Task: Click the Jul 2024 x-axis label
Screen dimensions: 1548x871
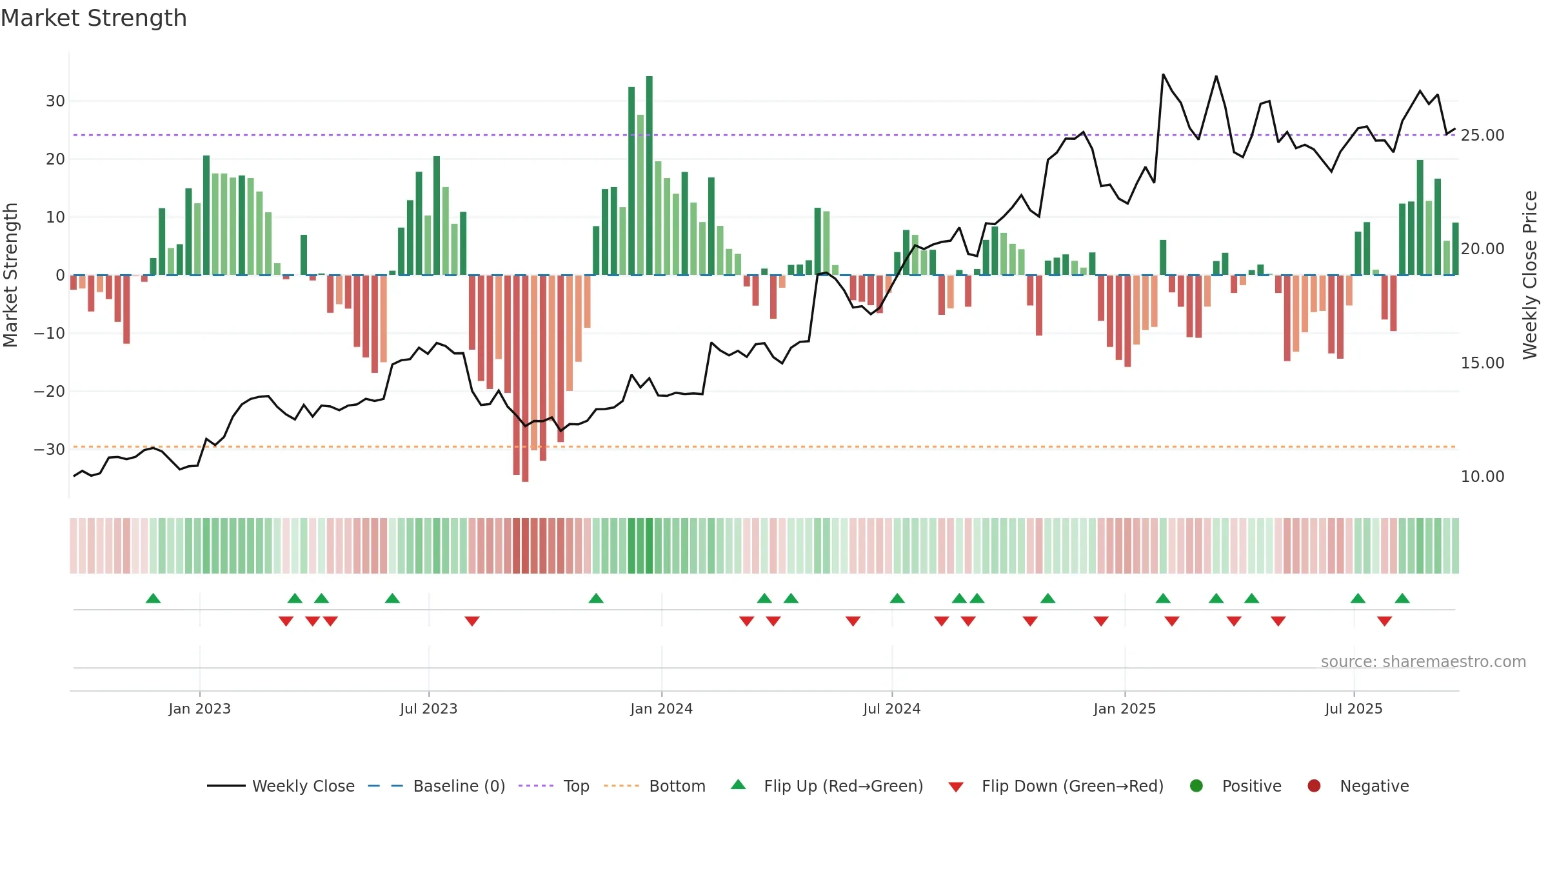Action: [891, 709]
